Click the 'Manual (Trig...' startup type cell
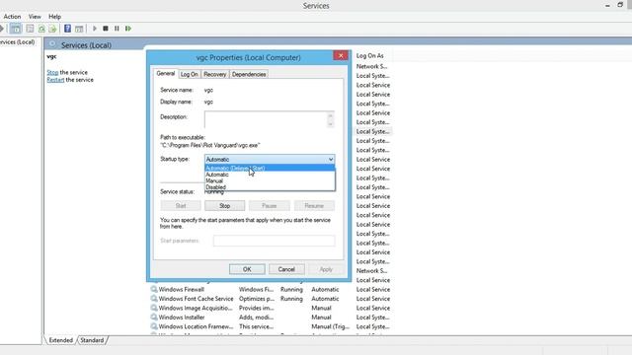Screen dimensions: 632x355 click(330, 326)
